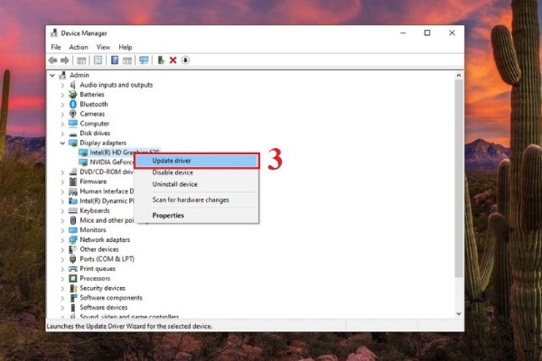542x361 pixels.
Task: Open the blue Help question mark icon
Action: point(115,60)
